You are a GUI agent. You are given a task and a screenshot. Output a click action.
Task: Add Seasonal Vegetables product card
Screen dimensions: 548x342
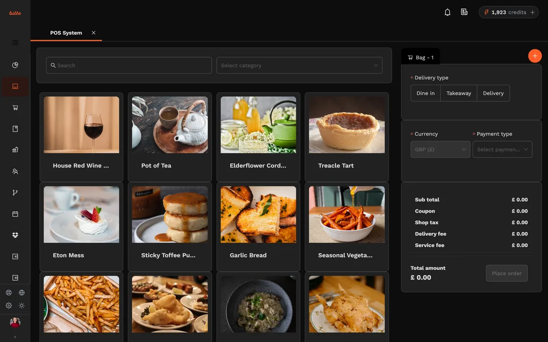[x=346, y=227]
